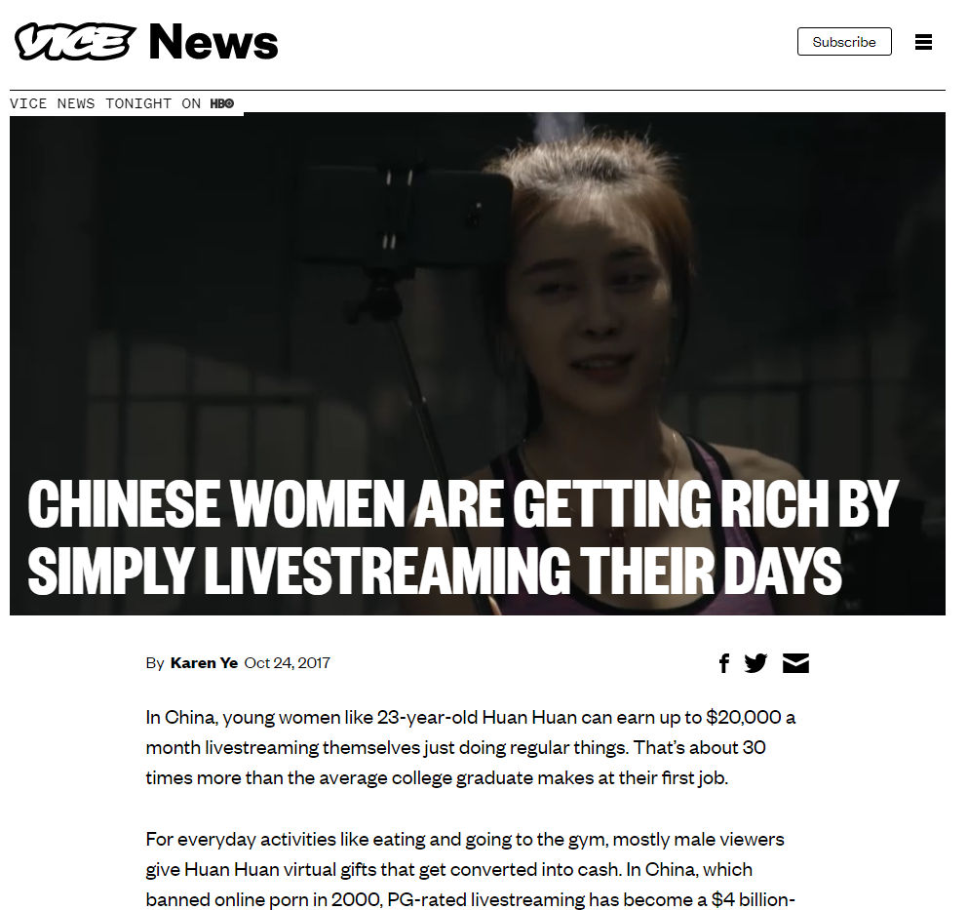Open the News section title link

pyautogui.click(x=213, y=42)
